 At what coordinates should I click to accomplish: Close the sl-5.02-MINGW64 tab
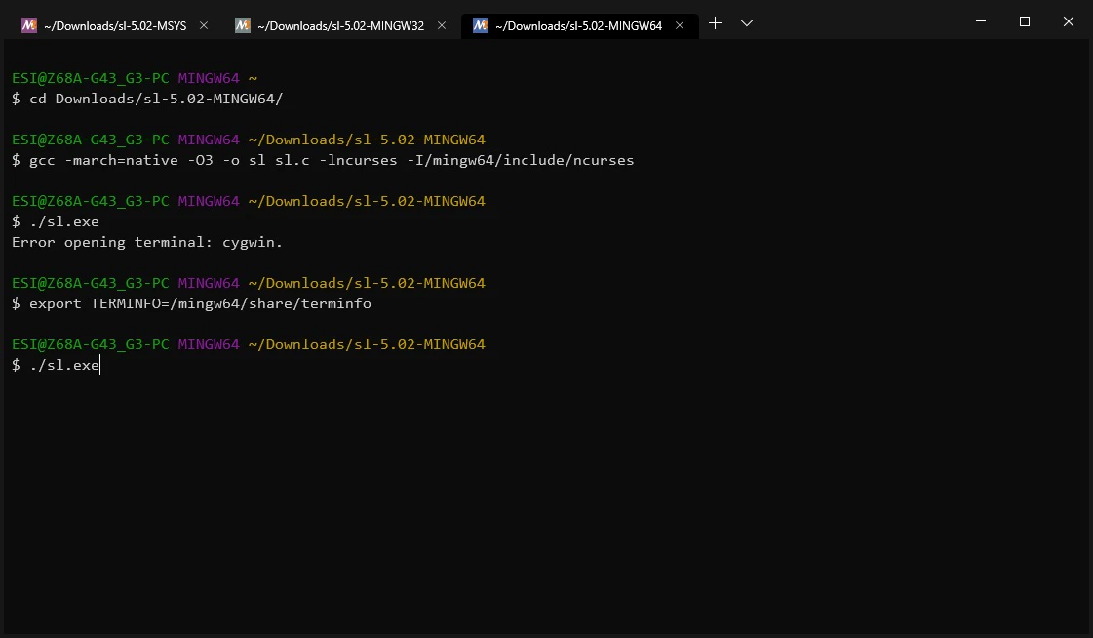(x=680, y=25)
